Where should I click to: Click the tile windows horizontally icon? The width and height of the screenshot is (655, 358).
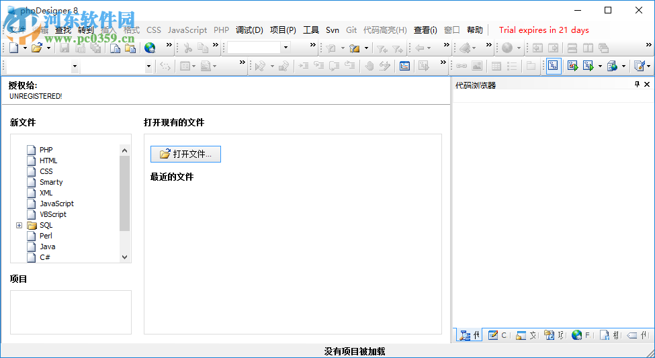point(572,48)
